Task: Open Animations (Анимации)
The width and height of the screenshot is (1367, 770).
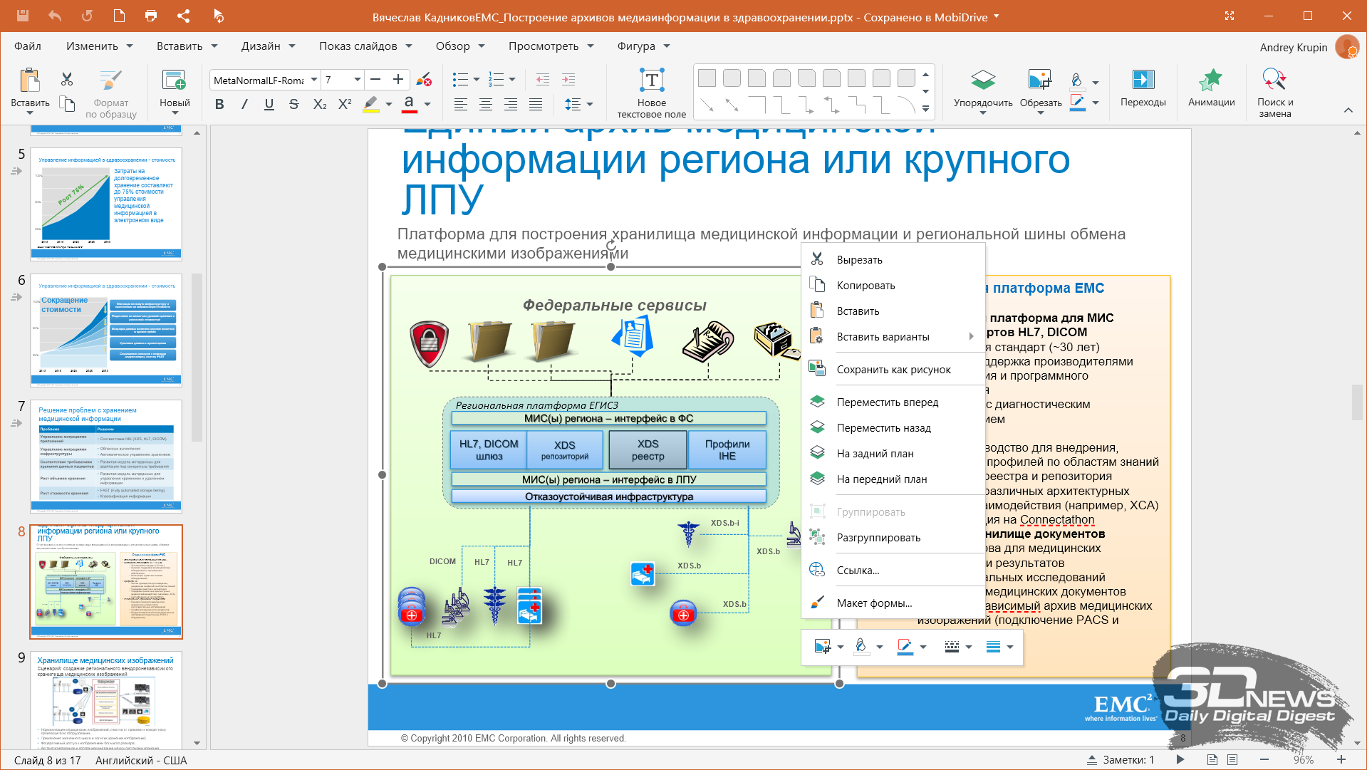Action: tap(1211, 88)
